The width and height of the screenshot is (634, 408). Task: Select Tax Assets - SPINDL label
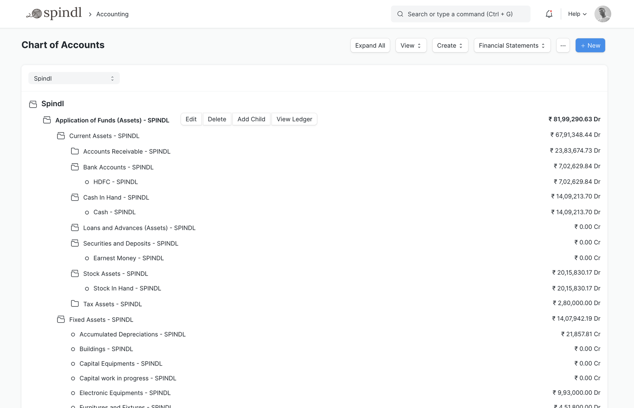click(113, 304)
